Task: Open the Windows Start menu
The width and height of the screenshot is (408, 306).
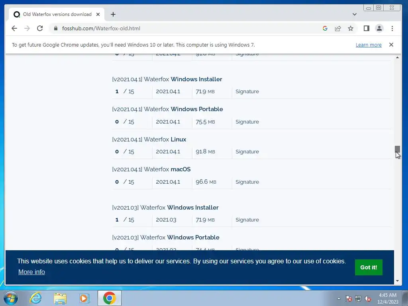Action: 11,298
